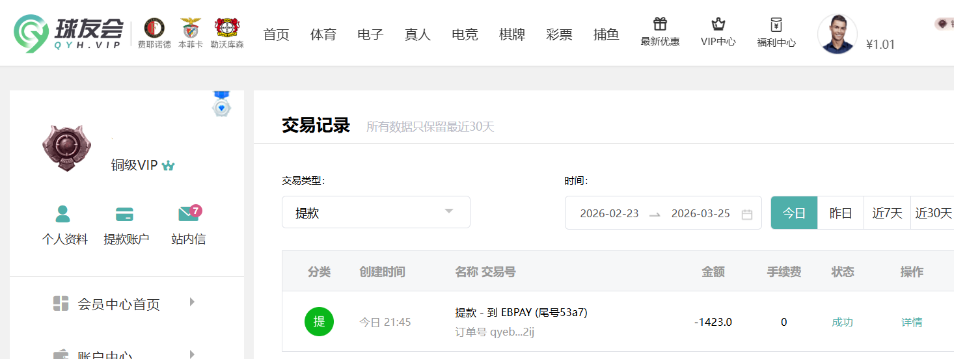This screenshot has height=359, width=954.
Task: Click the calendar icon in date range
Action: pos(747,214)
